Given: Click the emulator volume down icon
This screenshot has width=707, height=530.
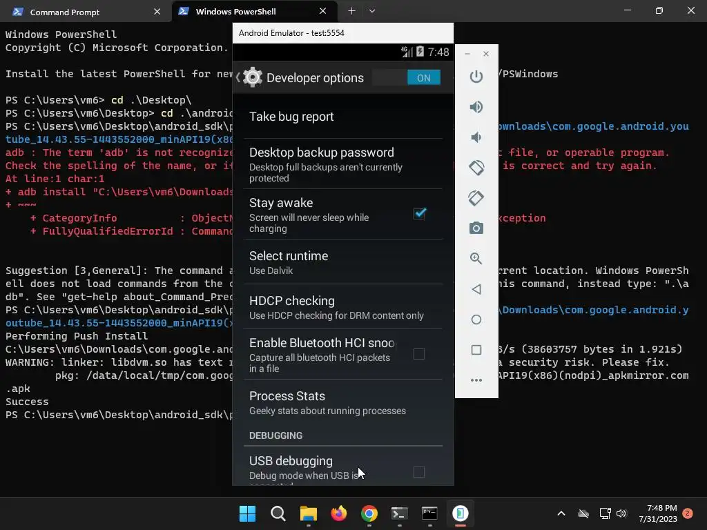Looking at the screenshot, I should pyautogui.click(x=476, y=137).
